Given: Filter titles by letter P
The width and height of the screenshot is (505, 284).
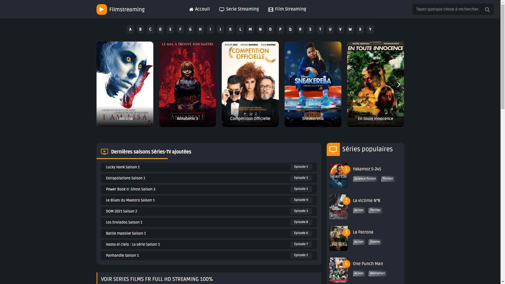Looking at the screenshot, I should click(x=280, y=29).
